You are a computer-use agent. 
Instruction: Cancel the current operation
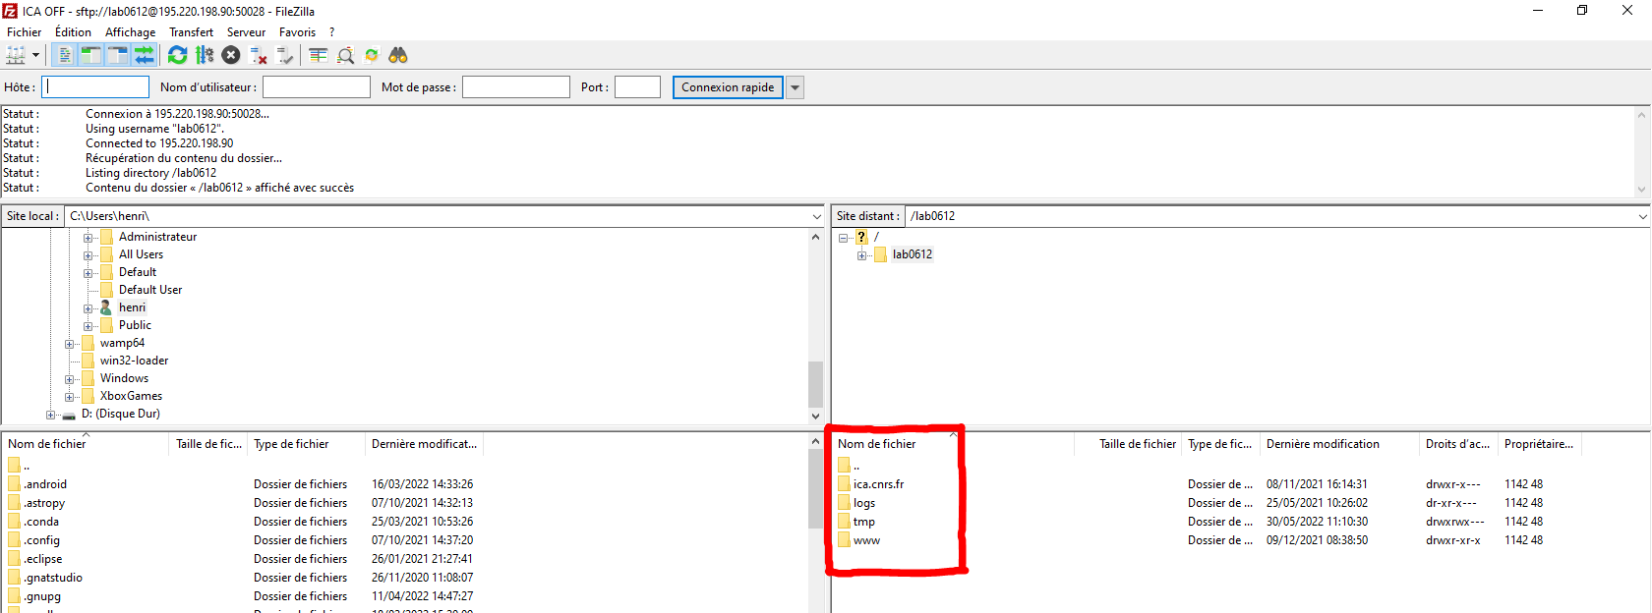[231, 55]
